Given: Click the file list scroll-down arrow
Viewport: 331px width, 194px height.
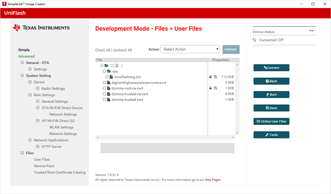Looking at the screenshot, I should (237, 133).
